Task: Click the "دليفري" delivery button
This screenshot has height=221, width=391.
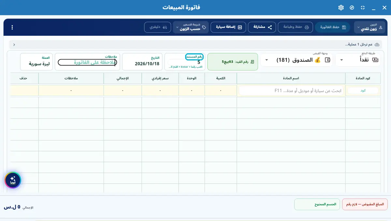Action: [x=158, y=27]
